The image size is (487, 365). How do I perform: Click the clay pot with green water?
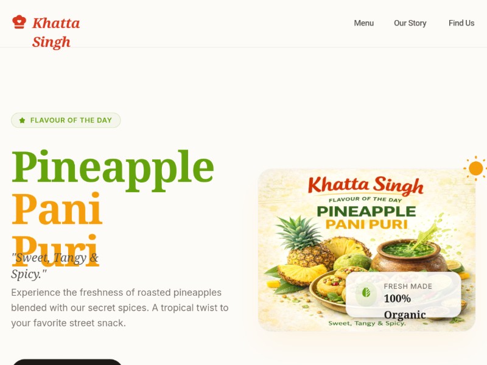click(409, 256)
